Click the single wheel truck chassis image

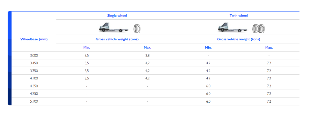coord(114,27)
